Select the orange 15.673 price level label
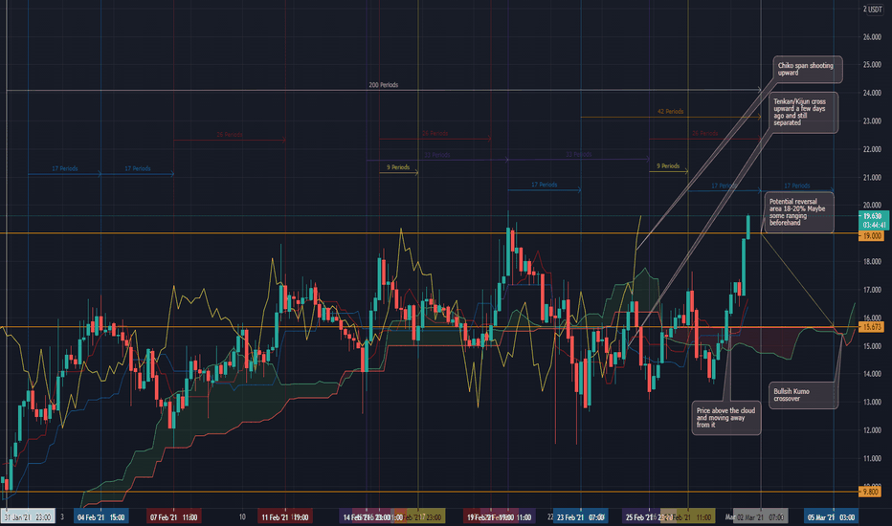892x526 pixels. (872, 327)
